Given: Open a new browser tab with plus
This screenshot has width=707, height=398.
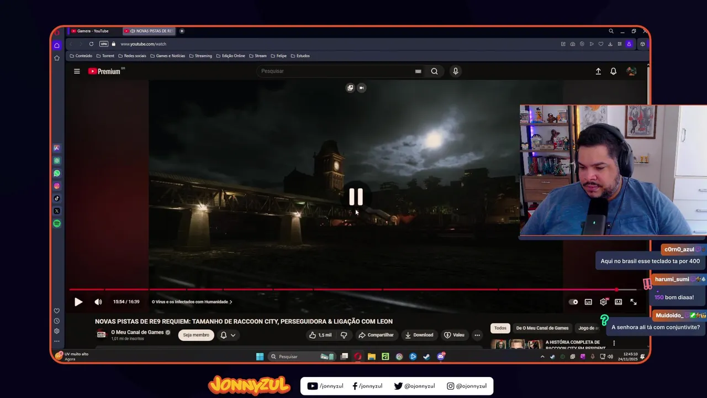Looking at the screenshot, I should [x=182, y=31].
